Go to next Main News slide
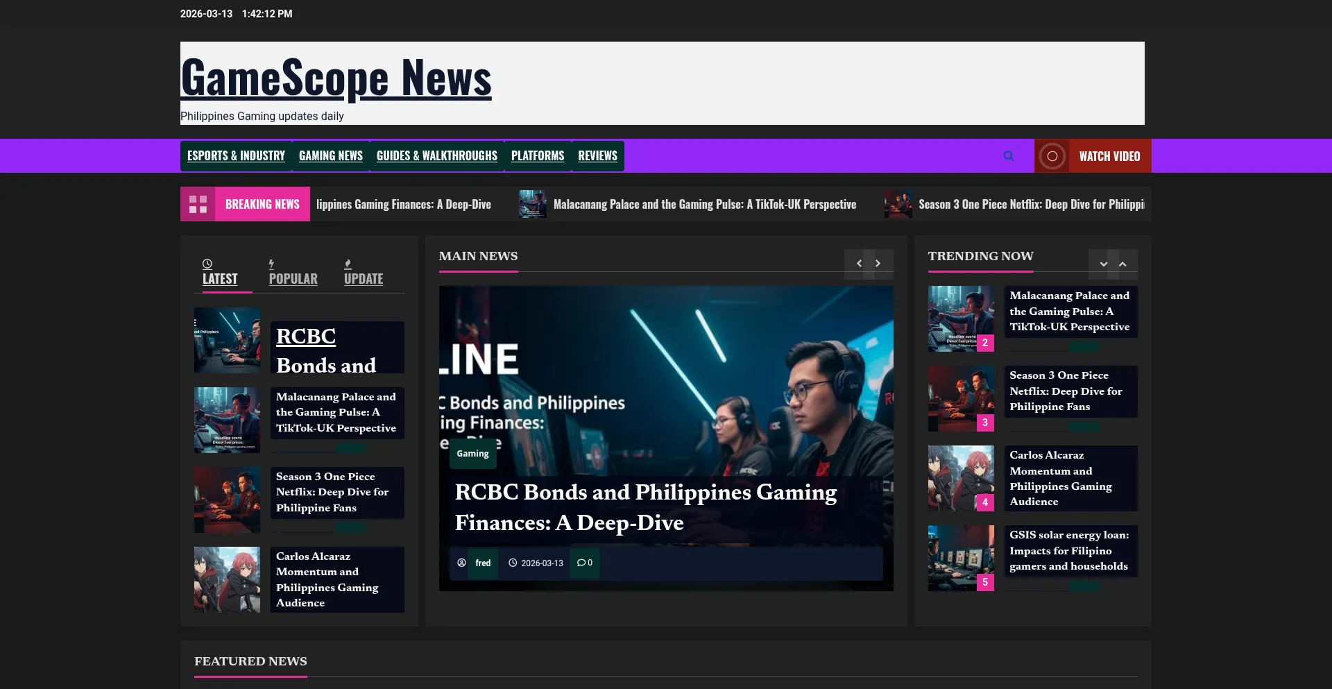The height and width of the screenshot is (689, 1332). [x=878, y=264]
